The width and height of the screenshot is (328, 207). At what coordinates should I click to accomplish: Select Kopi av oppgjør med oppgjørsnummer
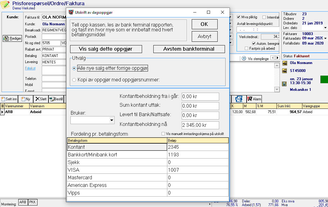click(74, 80)
